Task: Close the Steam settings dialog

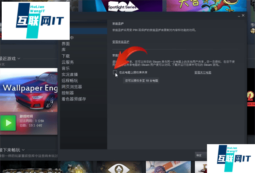Action: click(243, 16)
